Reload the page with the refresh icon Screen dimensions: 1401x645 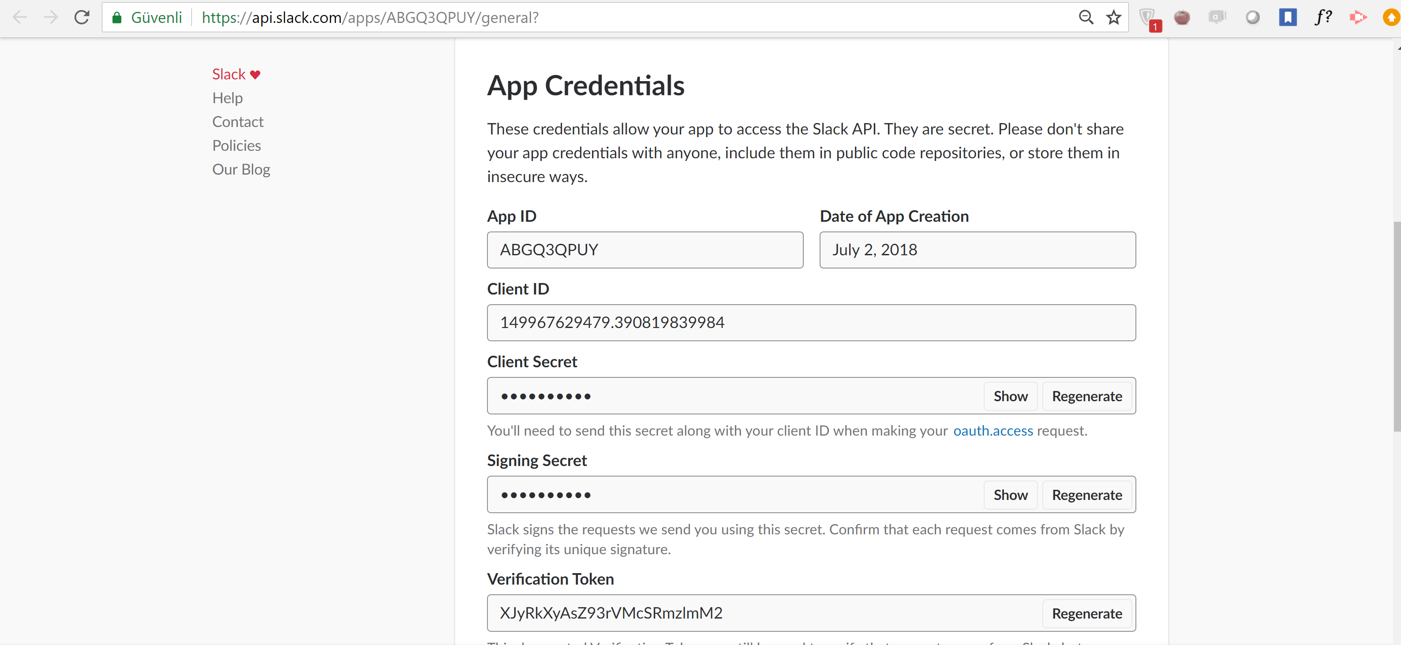[x=82, y=17]
